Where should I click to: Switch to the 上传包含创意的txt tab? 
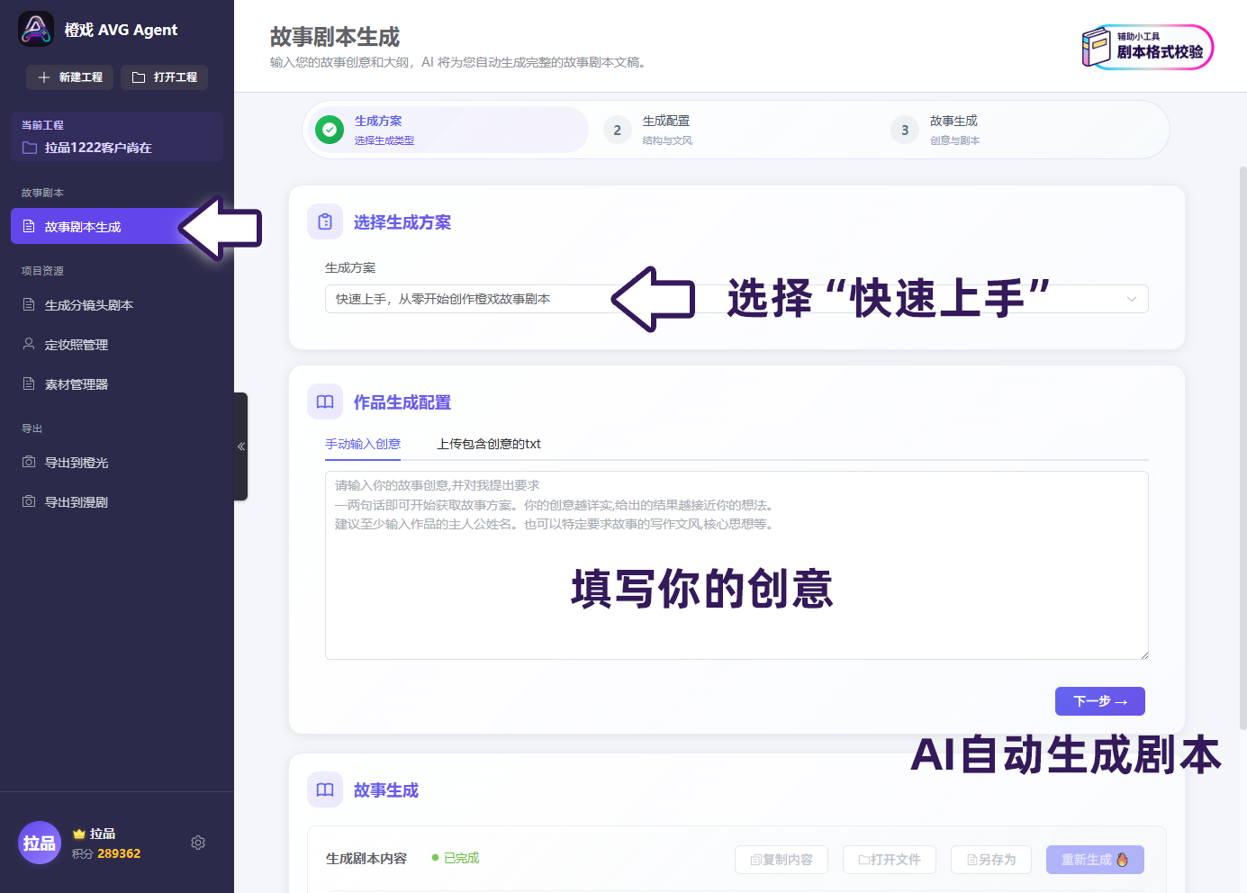pyautogui.click(x=488, y=444)
